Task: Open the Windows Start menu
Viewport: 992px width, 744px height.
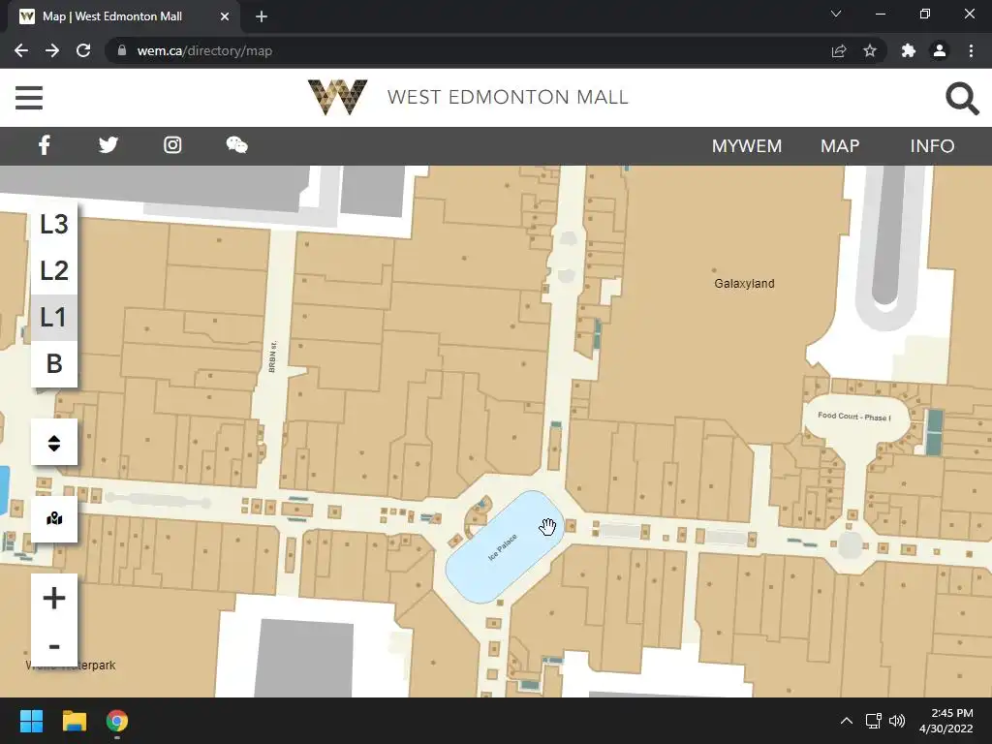Action: tap(31, 721)
